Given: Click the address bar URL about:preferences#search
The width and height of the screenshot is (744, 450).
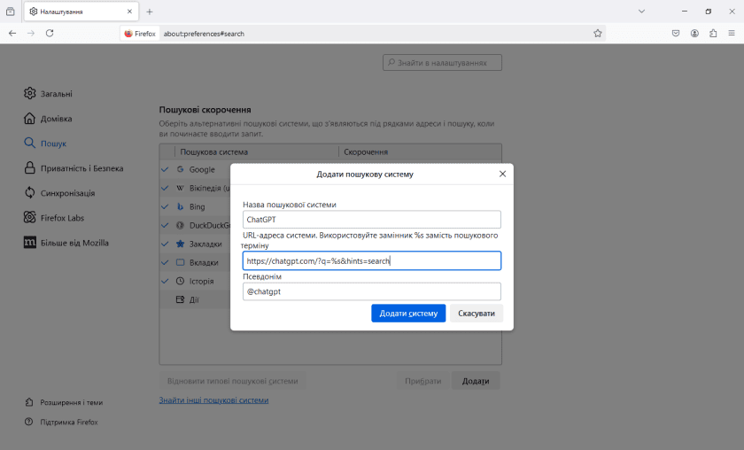Looking at the screenshot, I should click(x=204, y=34).
